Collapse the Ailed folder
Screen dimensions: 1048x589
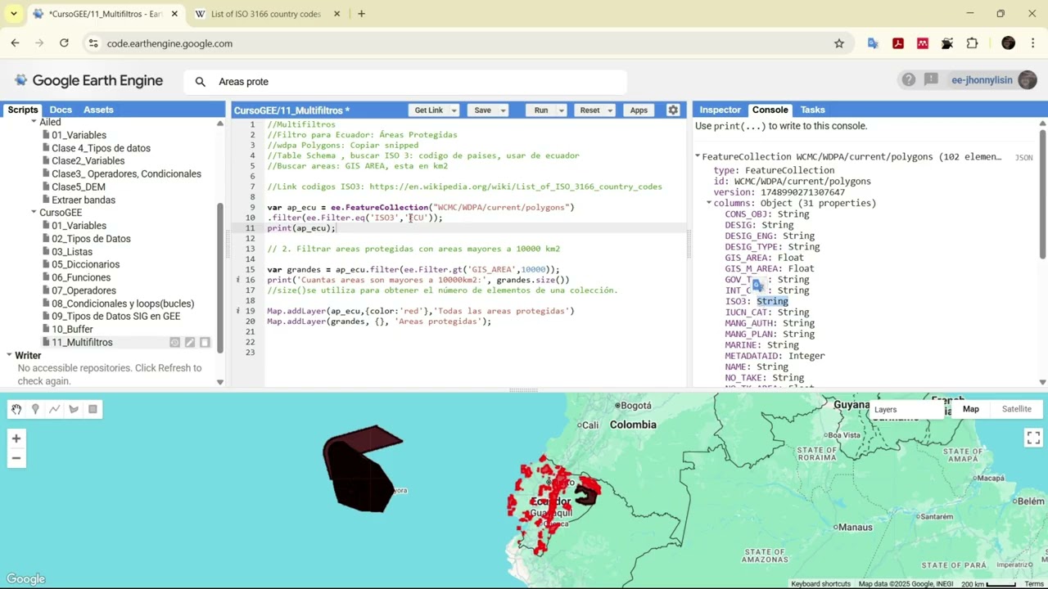point(34,122)
